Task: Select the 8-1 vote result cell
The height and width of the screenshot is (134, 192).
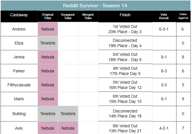Action: tap(164, 57)
